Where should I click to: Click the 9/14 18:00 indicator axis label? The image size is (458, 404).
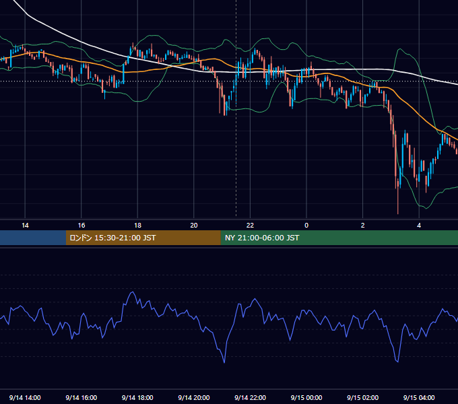(x=137, y=397)
